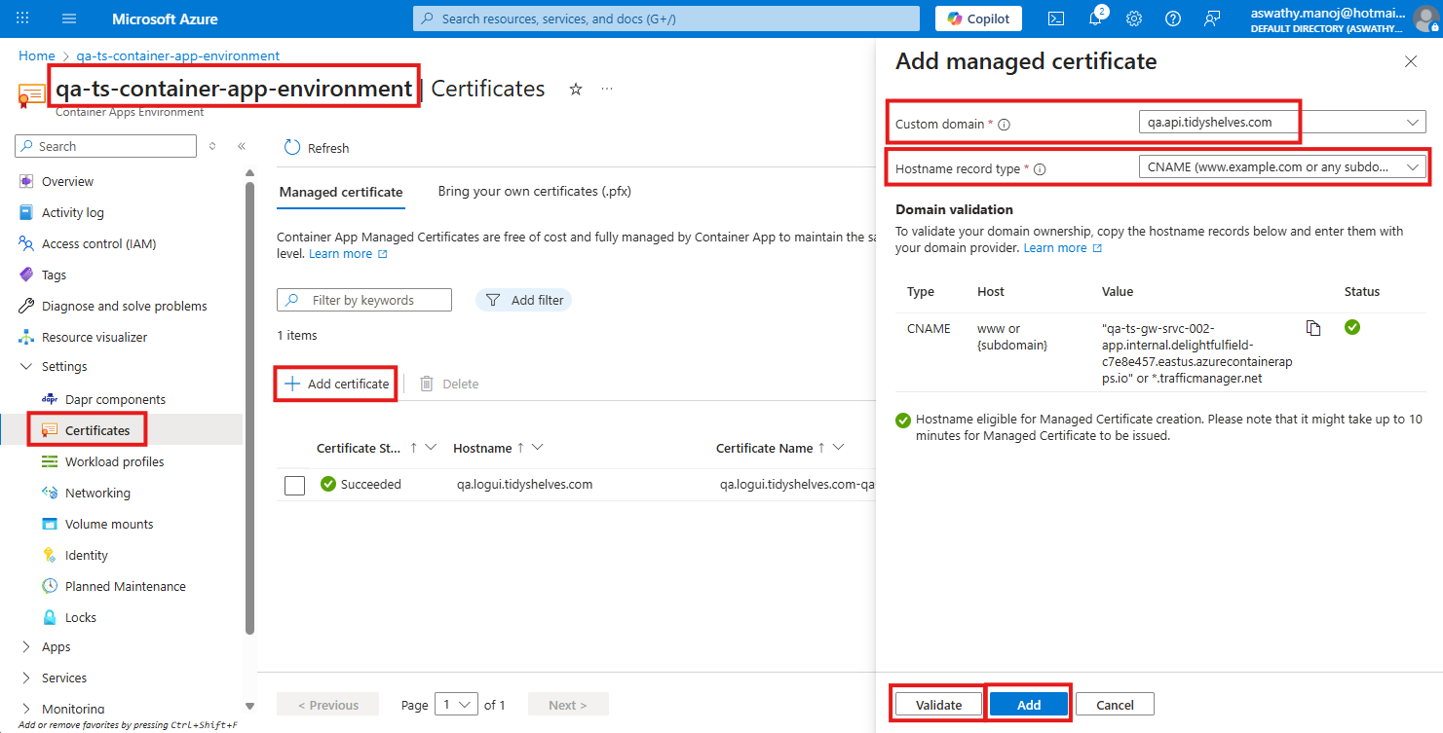Screen dimensions: 1443x733
Task: Click the copy CNAME value icon
Action: tap(1313, 328)
